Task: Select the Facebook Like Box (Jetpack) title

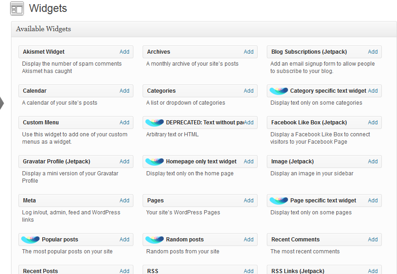Action: click(x=309, y=123)
